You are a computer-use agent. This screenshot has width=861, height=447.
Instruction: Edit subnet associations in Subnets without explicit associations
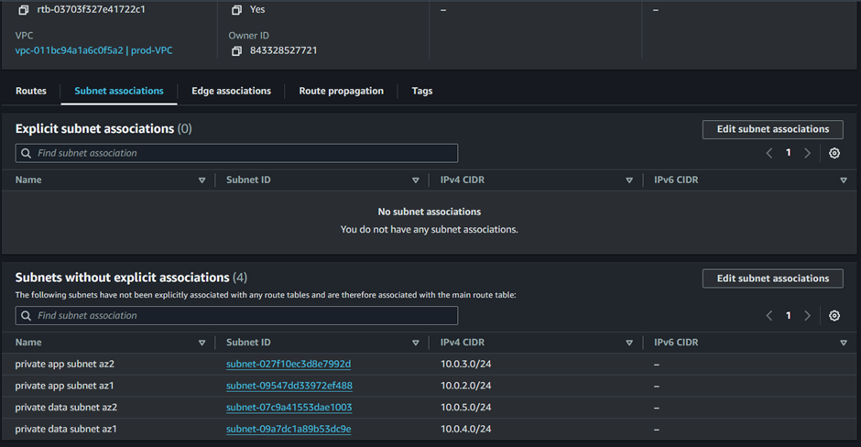pos(772,278)
